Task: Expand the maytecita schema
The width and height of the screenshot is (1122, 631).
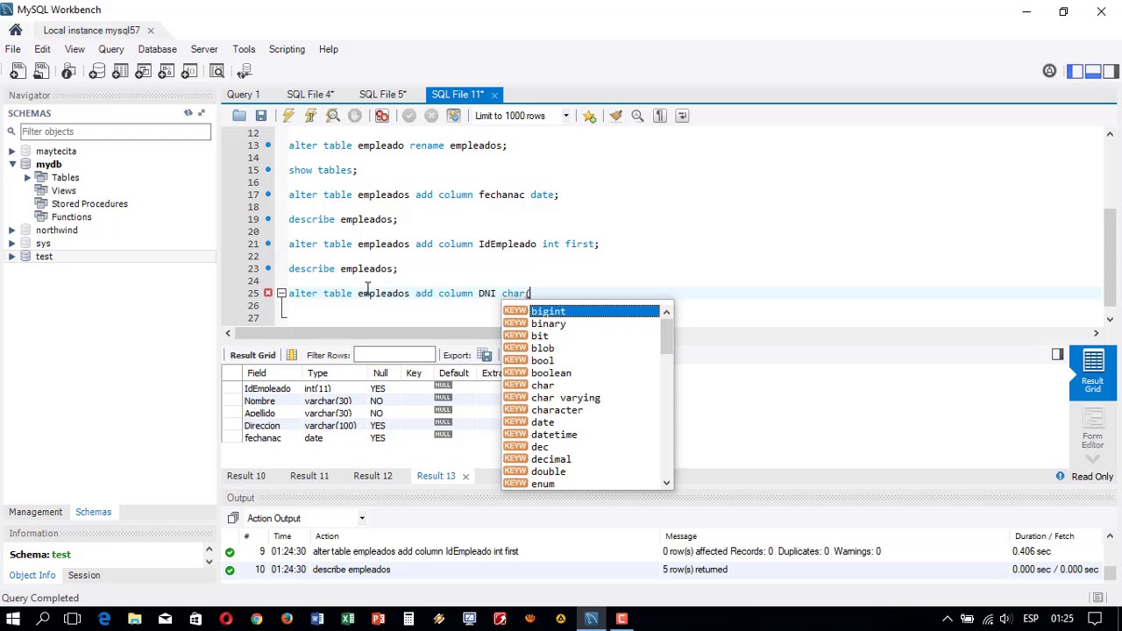Action: (12, 151)
